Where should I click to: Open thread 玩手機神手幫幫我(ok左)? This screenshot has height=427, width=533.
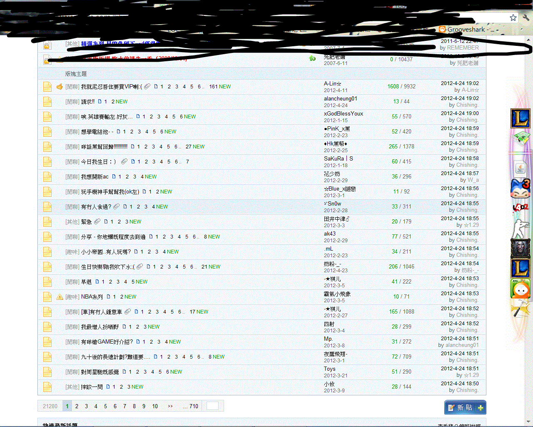tap(110, 192)
